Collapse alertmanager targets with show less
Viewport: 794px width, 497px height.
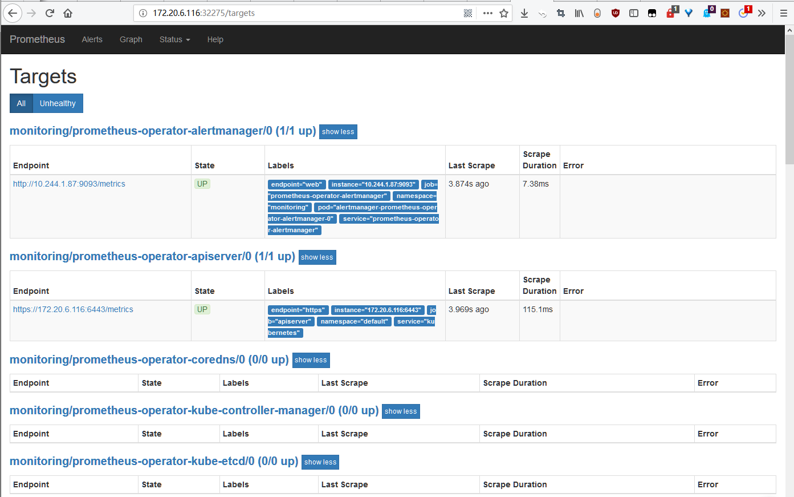[338, 132]
